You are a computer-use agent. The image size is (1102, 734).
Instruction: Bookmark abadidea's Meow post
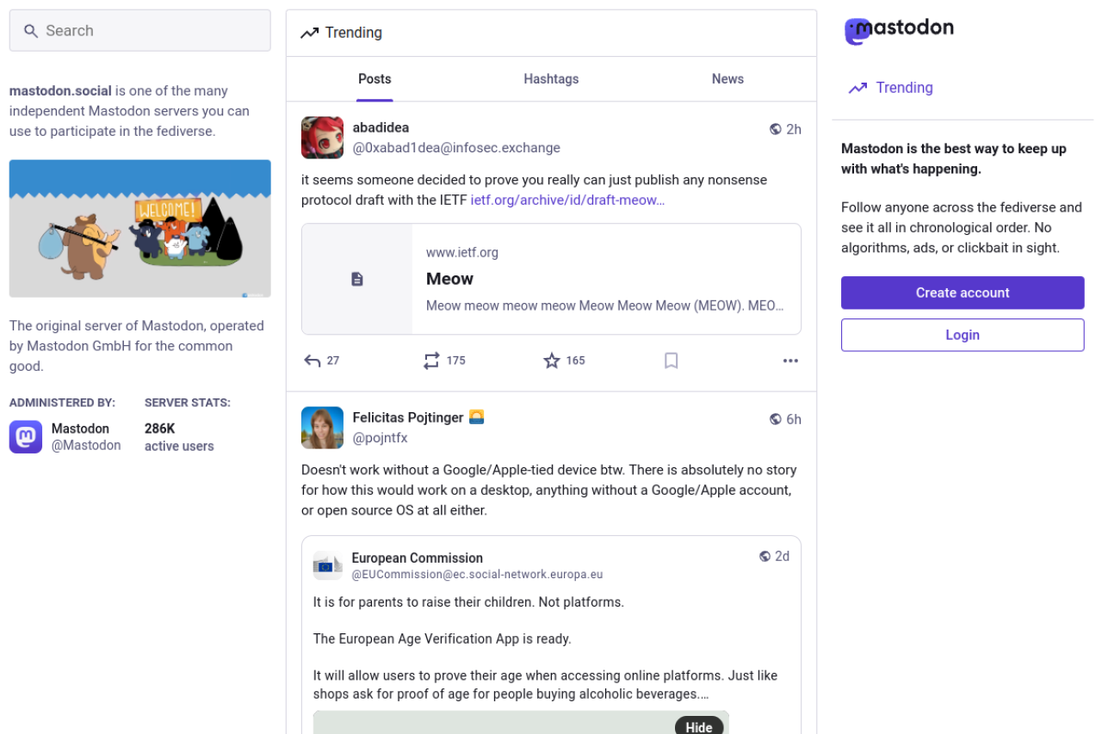click(672, 361)
